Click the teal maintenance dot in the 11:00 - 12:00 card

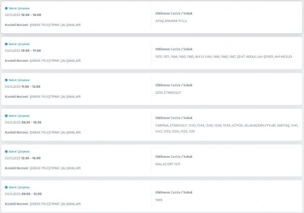(x=6, y=80)
